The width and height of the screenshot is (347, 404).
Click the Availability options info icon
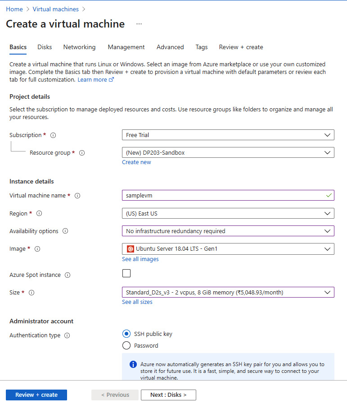pyautogui.click(x=65, y=231)
